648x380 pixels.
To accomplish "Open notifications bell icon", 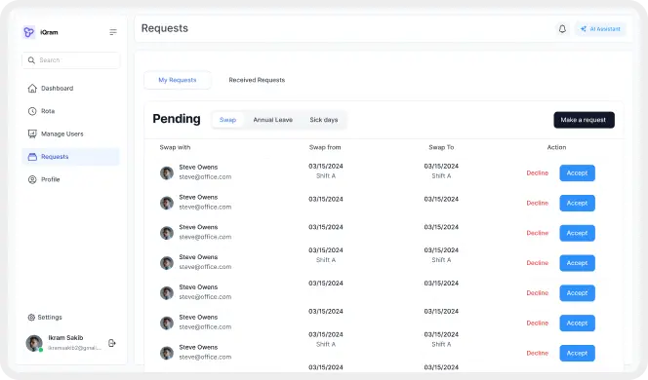I will (x=562, y=29).
